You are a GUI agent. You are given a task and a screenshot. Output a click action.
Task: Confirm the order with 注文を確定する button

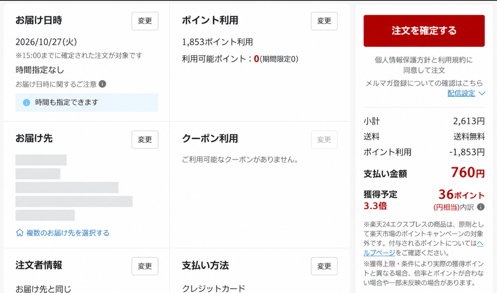point(424,31)
